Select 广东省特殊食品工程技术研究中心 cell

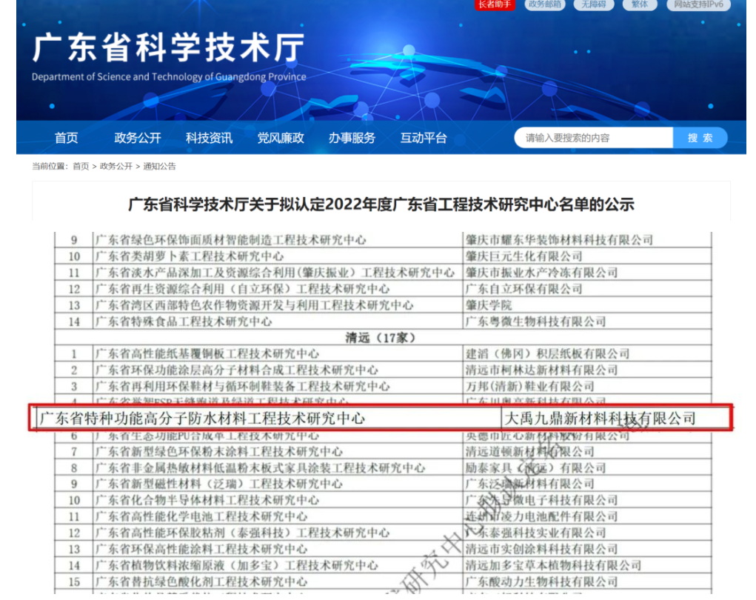point(278,321)
